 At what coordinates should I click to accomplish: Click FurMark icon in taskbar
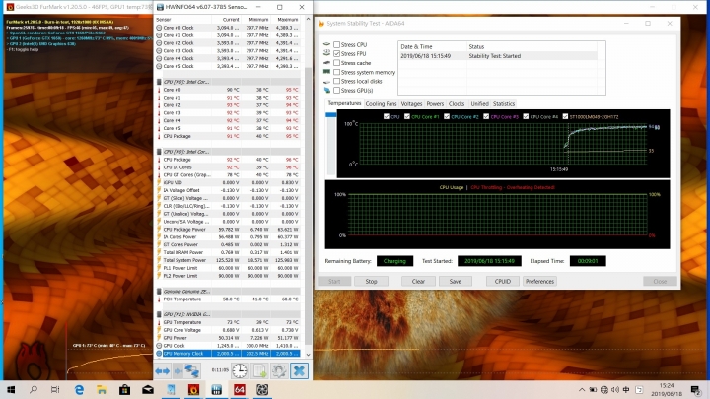click(x=194, y=389)
